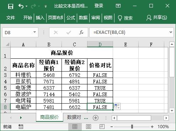
Task: Click the header cell 价格对比
Action: (100, 65)
